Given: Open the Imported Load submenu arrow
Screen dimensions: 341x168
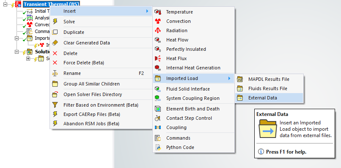Looking at the screenshot, I should 229,78.
